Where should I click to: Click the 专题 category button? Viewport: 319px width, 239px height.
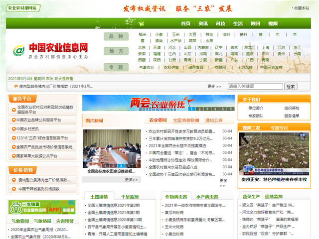pyautogui.click(x=116, y=67)
